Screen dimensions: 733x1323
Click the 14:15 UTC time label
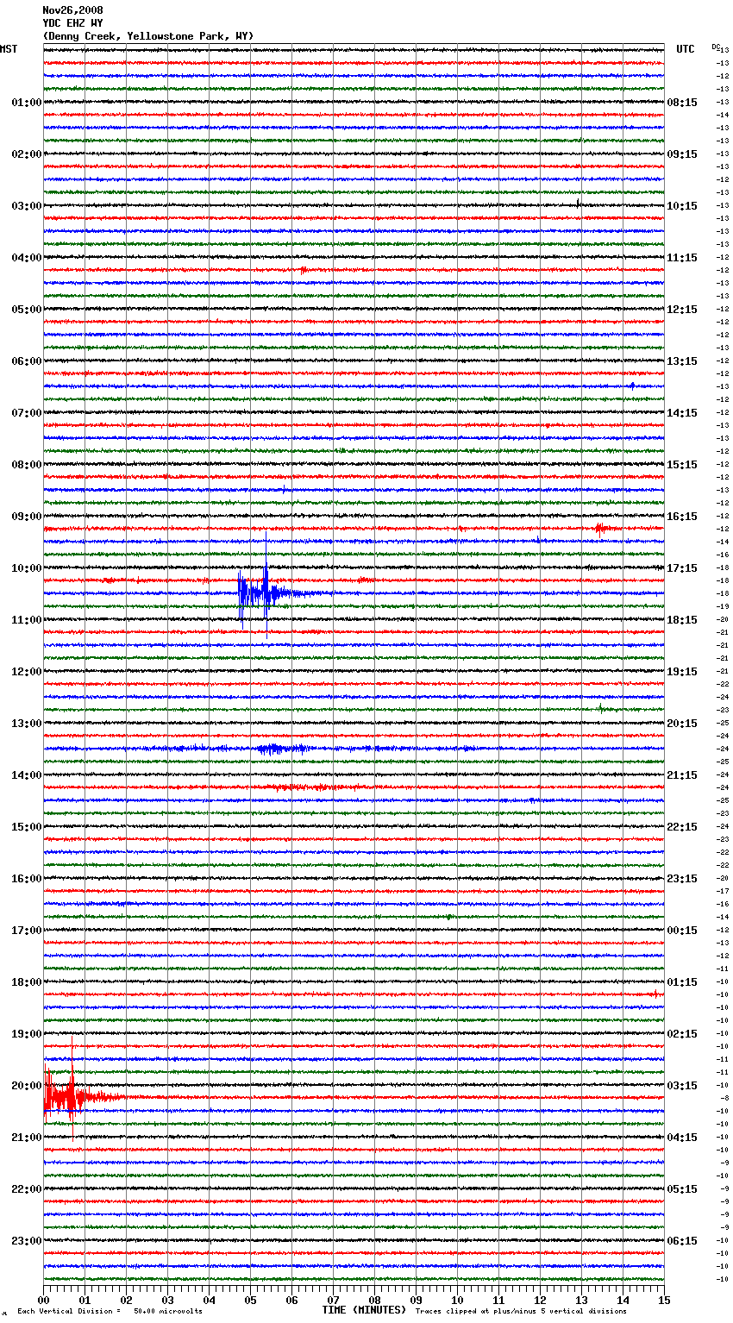click(x=682, y=413)
